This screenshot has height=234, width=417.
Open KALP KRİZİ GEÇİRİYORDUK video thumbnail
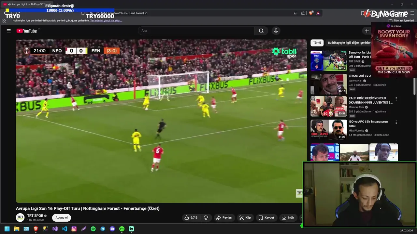(329, 106)
